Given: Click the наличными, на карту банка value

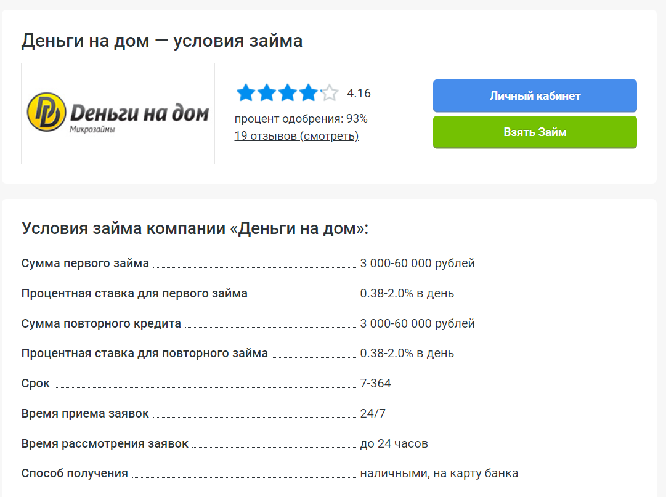Looking at the screenshot, I should (440, 473).
